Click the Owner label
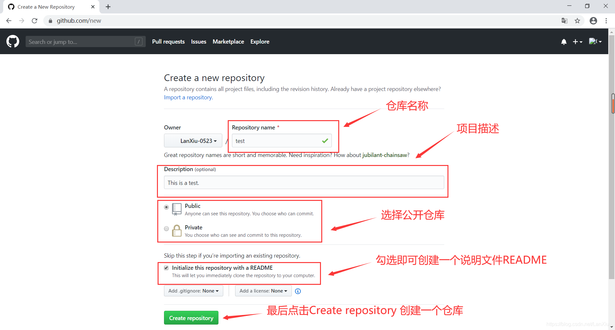 (172, 128)
